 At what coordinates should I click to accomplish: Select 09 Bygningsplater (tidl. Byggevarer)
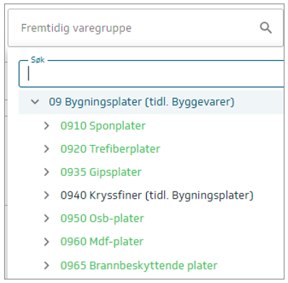click(x=142, y=102)
